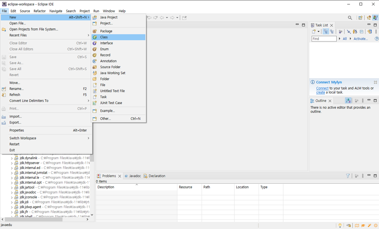The width and height of the screenshot is (379, 229).
Task: Open the Refactor menu
Action: click(40, 11)
